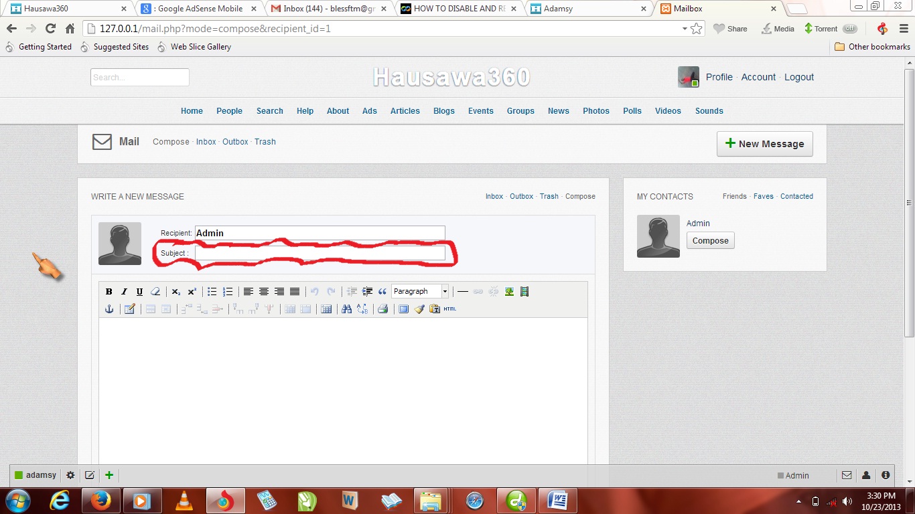915x514 pixels.
Task: Insert embedded media with film icon
Action: 524,292
